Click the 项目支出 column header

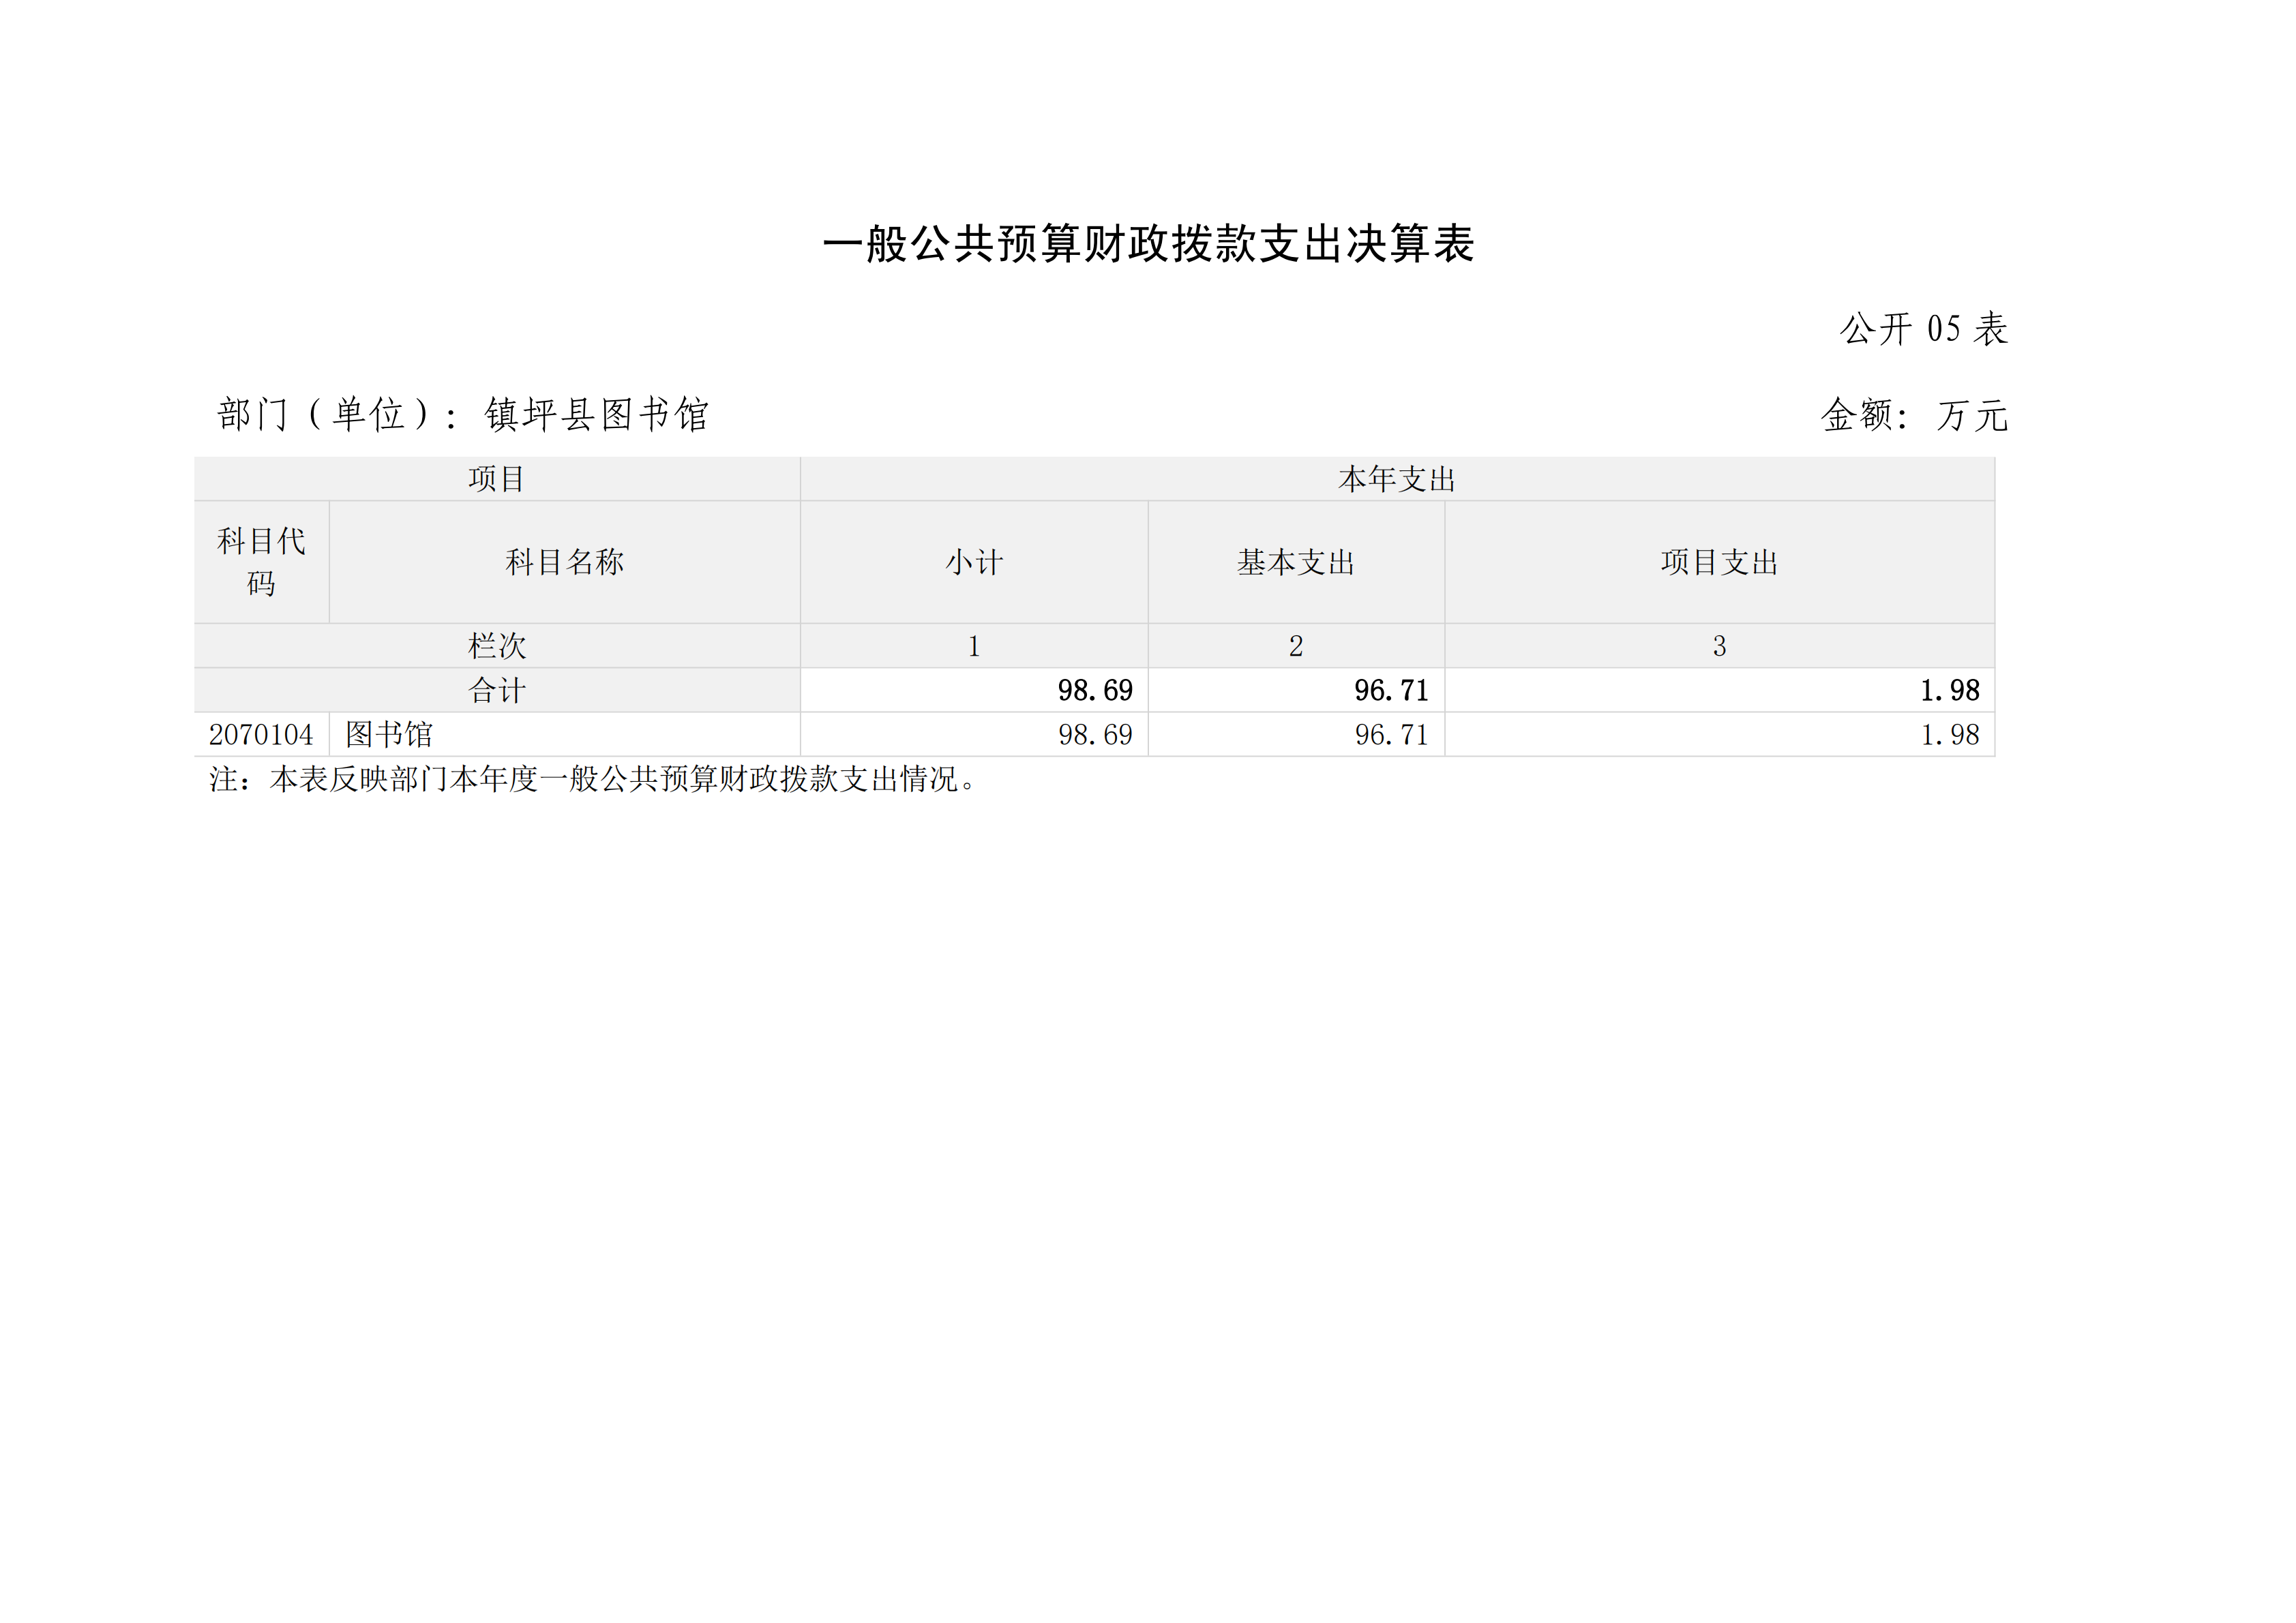(1719, 562)
